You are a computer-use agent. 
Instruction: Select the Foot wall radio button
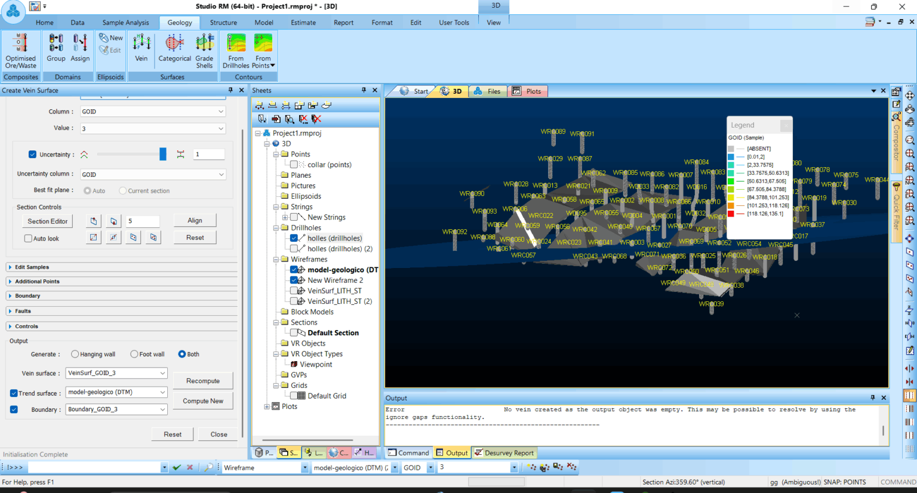pos(134,354)
